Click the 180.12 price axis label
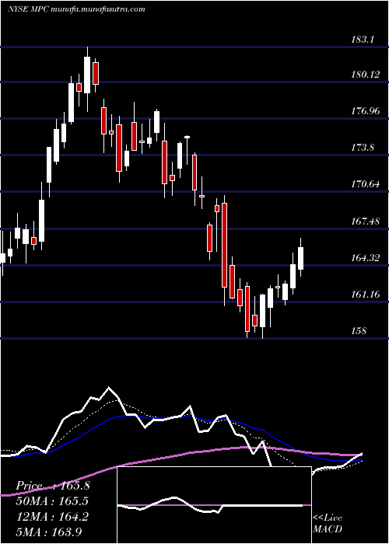The width and height of the screenshot is (389, 544). click(x=366, y=75)
